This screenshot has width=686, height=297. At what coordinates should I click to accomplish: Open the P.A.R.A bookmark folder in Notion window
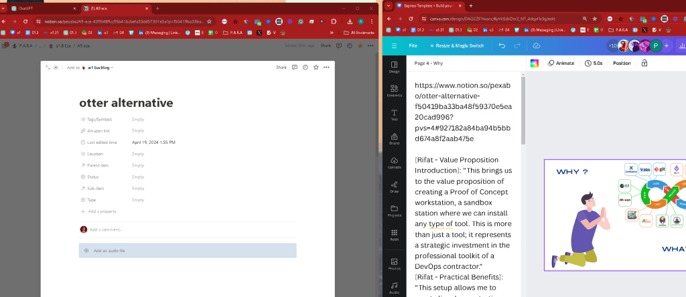click(x=232, y=32)
